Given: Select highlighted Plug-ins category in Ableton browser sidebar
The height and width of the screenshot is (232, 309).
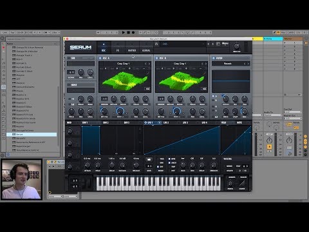Looking at the screenshot, I should click(4, 87).
